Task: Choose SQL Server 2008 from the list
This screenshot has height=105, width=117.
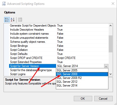Action: (82, 74)
